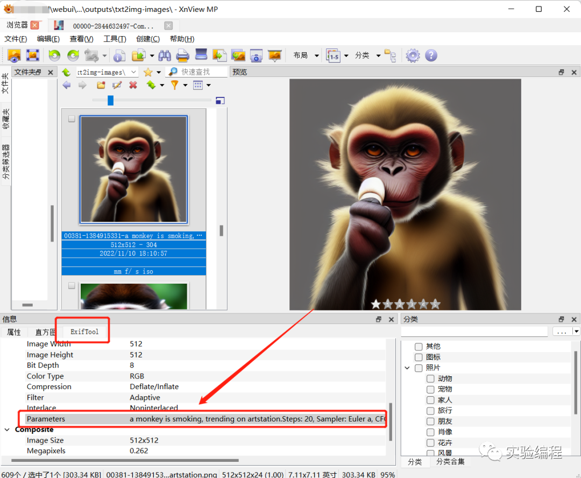
Task: Click the fullscreen view toolbar icon
Action: tap(33, 55)
